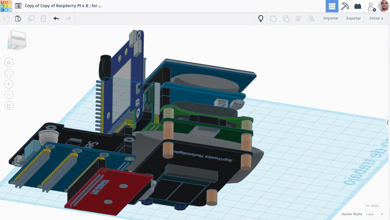
Task: Toggle orthographic perspective view icon
Action: click(9, 106)
